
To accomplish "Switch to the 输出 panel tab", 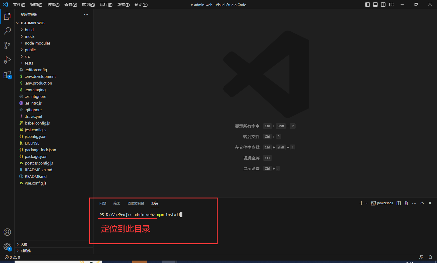I will coord(117,203).
